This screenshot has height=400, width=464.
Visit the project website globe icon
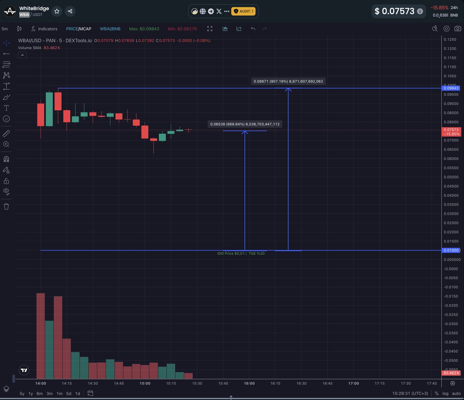pyautogui.click(x=203, y=11)
